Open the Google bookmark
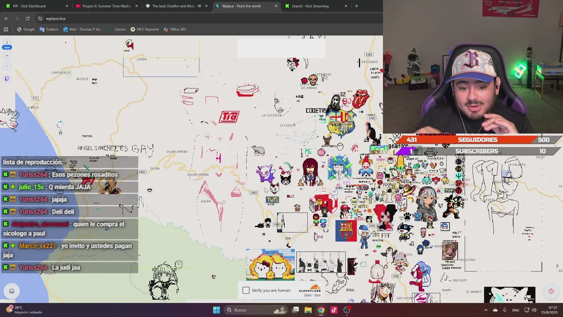This screenshot has width=563, height=317. 26,29
